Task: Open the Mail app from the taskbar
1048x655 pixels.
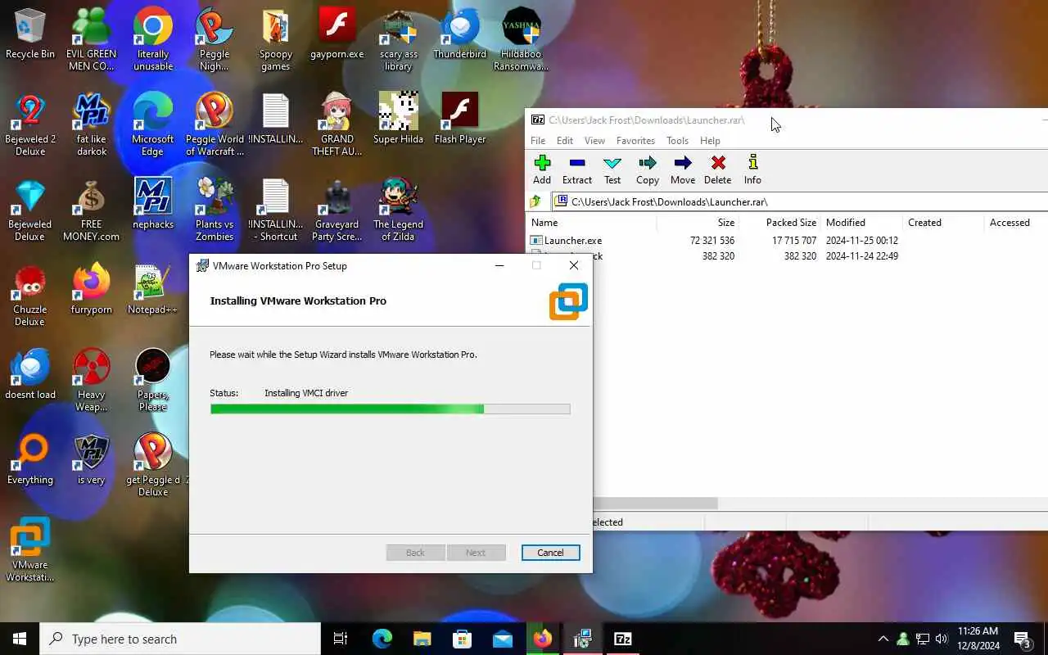Action: [502, 639]
